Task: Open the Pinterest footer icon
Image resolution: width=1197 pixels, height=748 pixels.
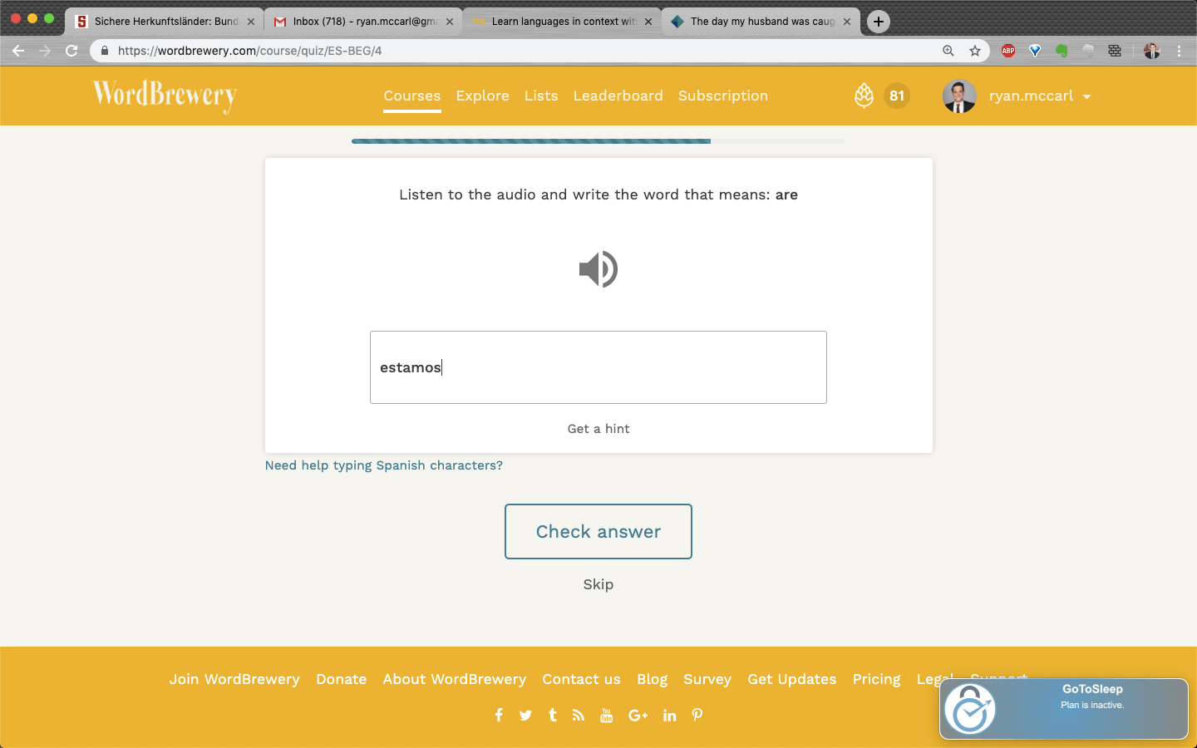Action: (697, 715)
